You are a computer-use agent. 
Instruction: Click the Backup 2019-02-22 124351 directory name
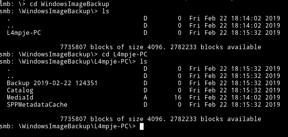pyautogui.click(x=52, y=83)
